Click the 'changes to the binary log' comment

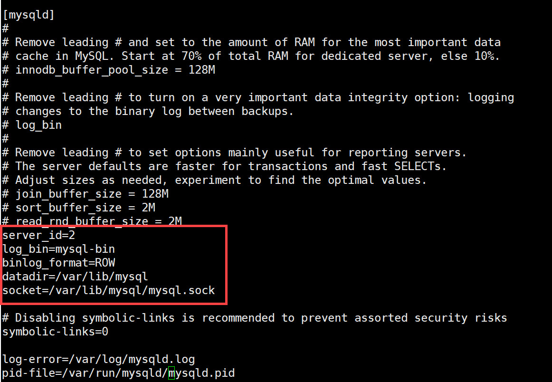click(x=154, y=111)
